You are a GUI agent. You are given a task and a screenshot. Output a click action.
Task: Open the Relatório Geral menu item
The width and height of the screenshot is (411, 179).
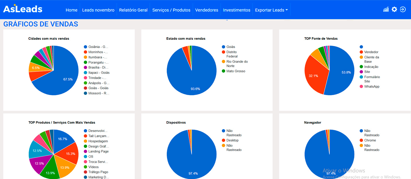click(133, 10)
